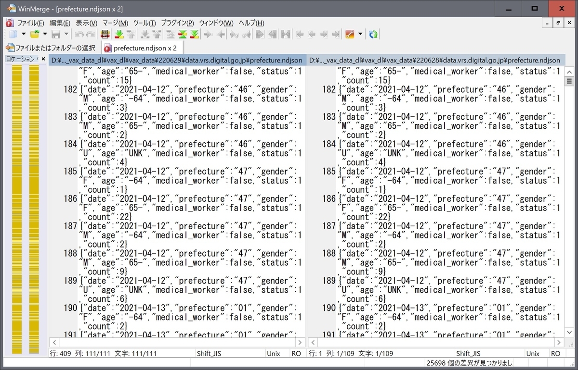The width and height of the screenshot is (578, 370).
Task: Click the left file path header 220629
Action: tap(177, 60)
